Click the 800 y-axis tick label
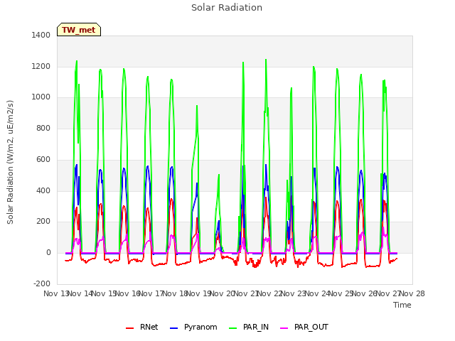This screenshot has width=455, height=341. (x=43, y=128)
